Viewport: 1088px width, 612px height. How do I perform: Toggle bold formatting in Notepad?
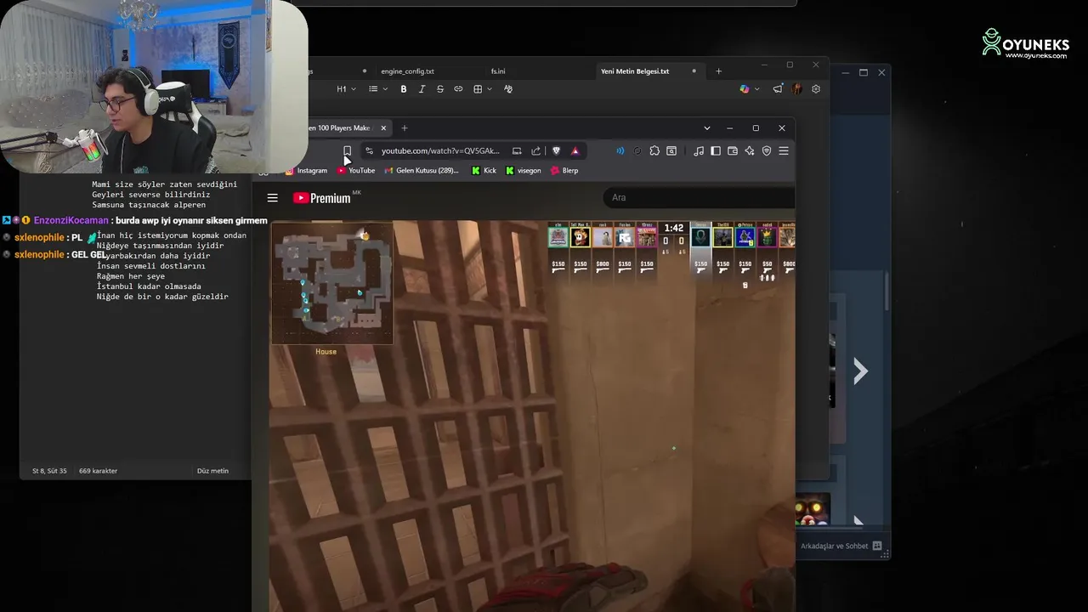pos(404,89)
